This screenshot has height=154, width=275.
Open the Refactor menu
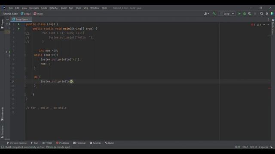(x=54, y=8)
